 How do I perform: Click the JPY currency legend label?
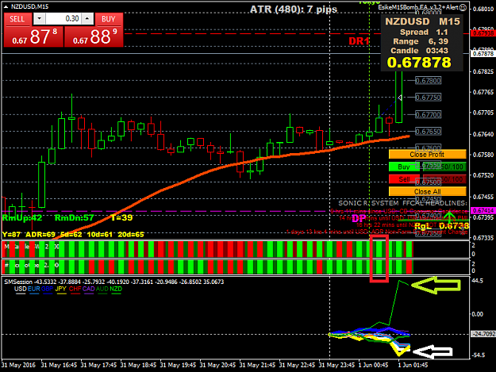pyautogui.click(x=61, y=289)
